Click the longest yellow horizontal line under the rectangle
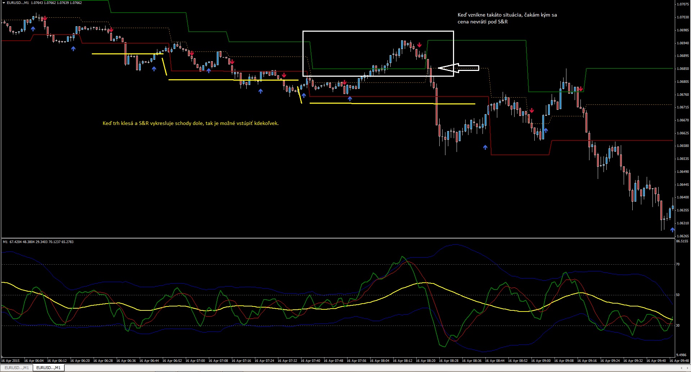The height and width of the screenshot is (372, 691). click(x=392, y=104)
